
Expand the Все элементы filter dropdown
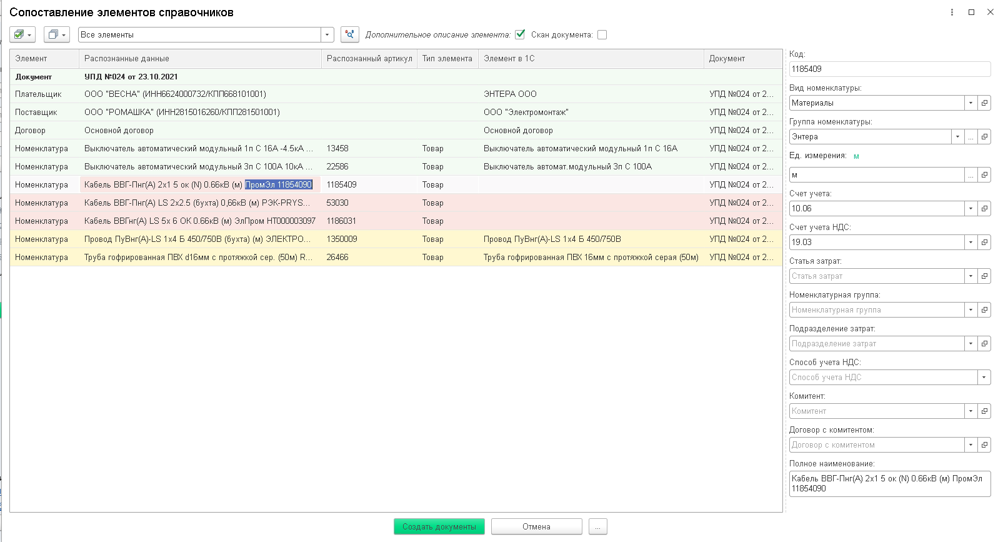pos(327,34)
